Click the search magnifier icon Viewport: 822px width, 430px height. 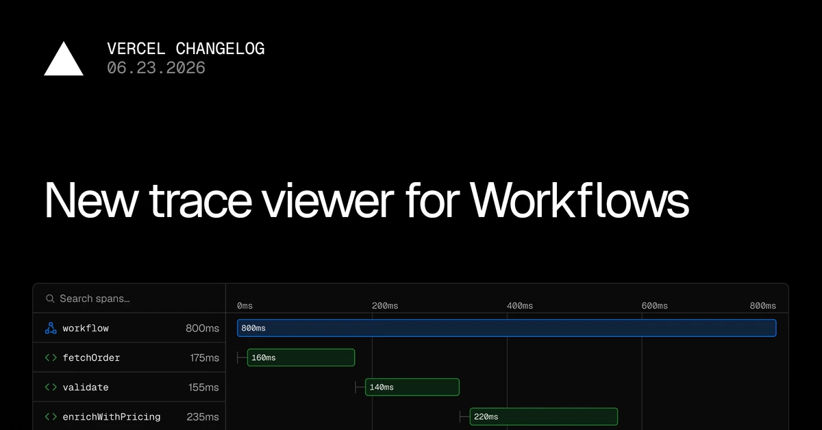pyautogui.click(x=50, y=299)
